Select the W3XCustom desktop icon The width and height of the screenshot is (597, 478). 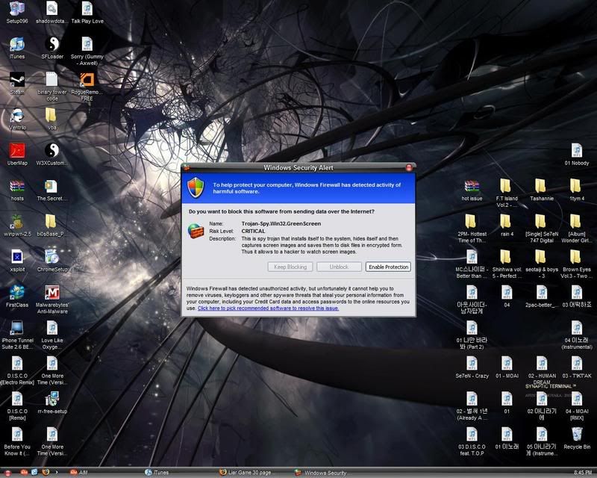(x=52, y=151)
